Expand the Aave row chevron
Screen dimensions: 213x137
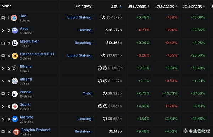(3, 31)
